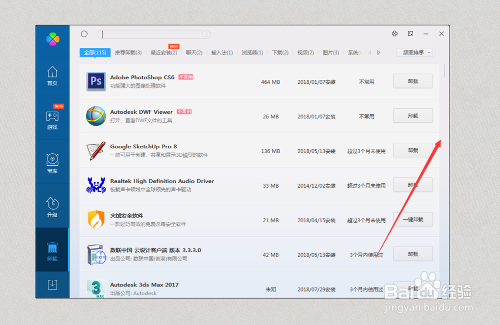500x325 pixels.
Task: Select the 火绒安全软件 title text
Action: pyautogui.click(x=126, y=216)
